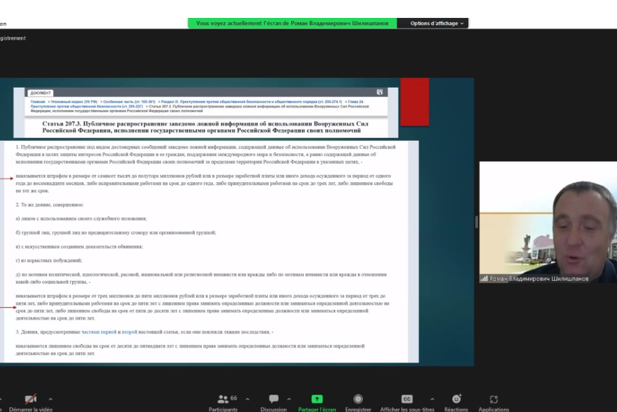Click the частями первой link in paragraph 3
The width and height of the screenshot is (617, 412).
99,332
